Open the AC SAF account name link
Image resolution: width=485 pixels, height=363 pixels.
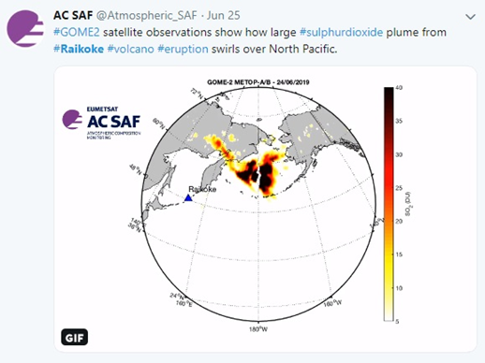point(73,15)
